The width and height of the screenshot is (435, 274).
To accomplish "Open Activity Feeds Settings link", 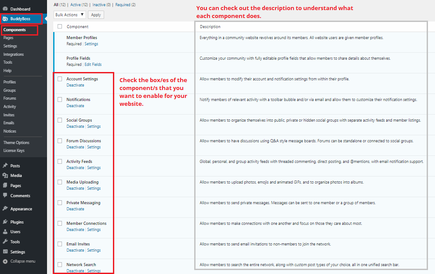I will point(94,168).
